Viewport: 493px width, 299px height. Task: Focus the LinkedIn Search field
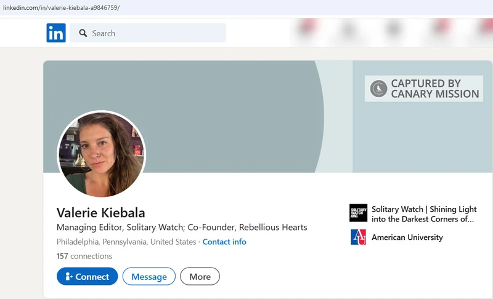pyautogui.click(x=148, y=33)
